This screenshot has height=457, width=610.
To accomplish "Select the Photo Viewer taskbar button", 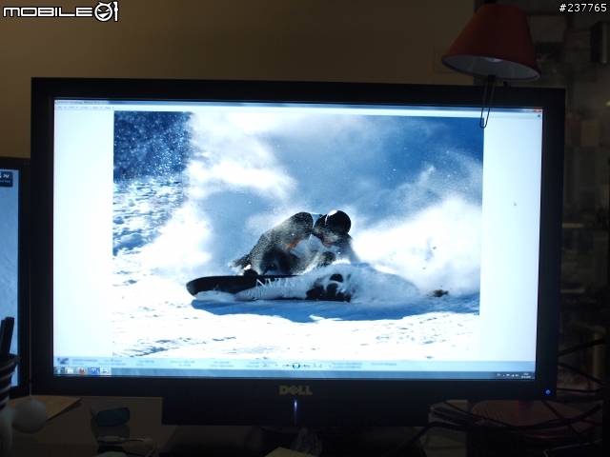I will (106, 371).
